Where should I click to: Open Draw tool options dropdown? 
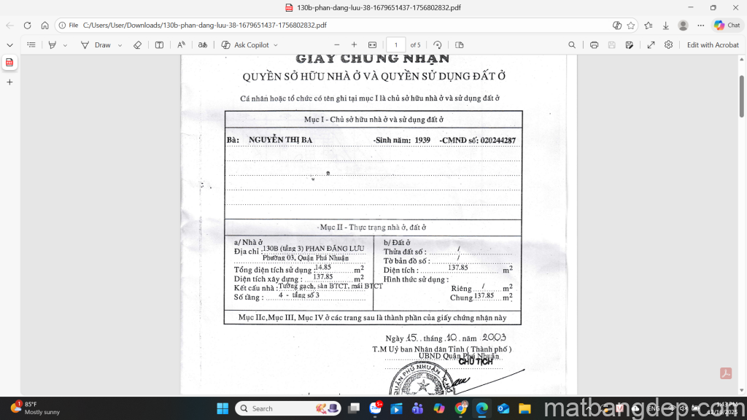[x=120, y=45]
